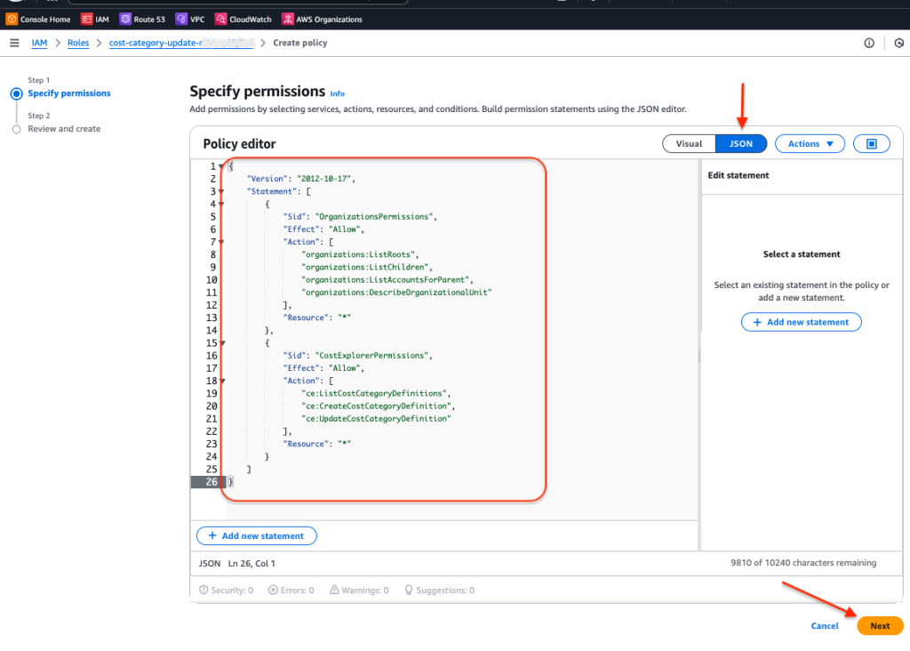This screenshot has width=910, height=651.
Task: Open the hamburger navigation menu
Action: [13, 42]
